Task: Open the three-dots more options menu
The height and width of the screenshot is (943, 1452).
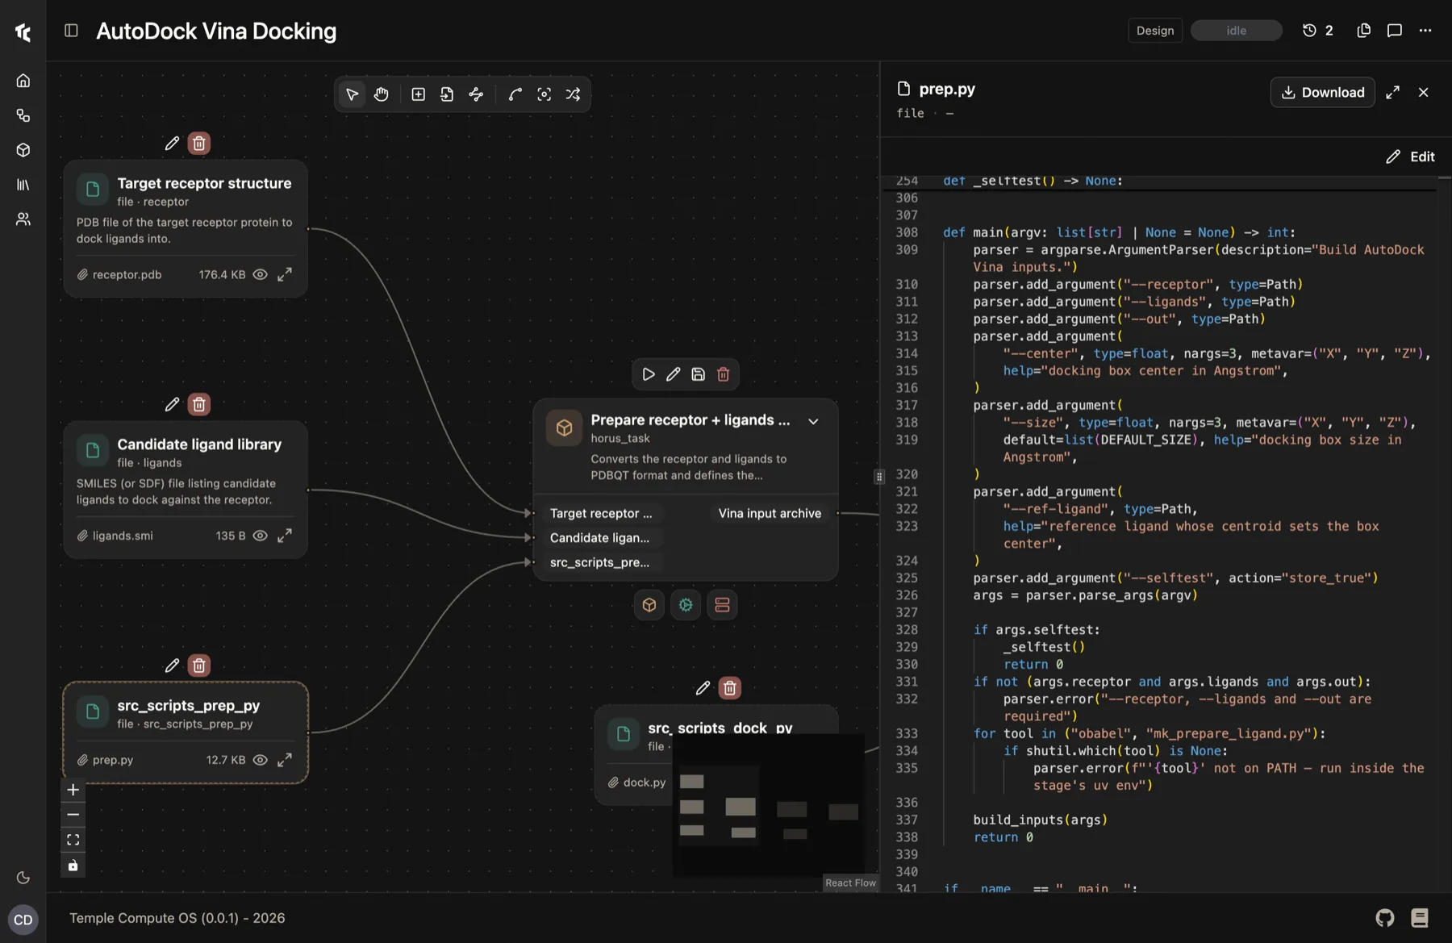Action: coord(1425,31)
